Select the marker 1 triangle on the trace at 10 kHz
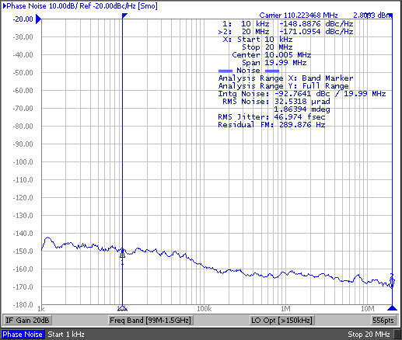This screenshot has width=402, height=340. [122, 254]
